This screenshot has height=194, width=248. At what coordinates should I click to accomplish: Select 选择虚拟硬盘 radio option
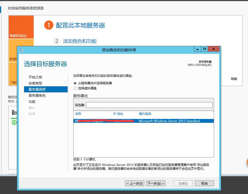click(75, 88)
